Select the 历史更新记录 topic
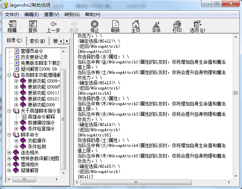The width and height of the screenshot is (242, 189). coord(34,57)
